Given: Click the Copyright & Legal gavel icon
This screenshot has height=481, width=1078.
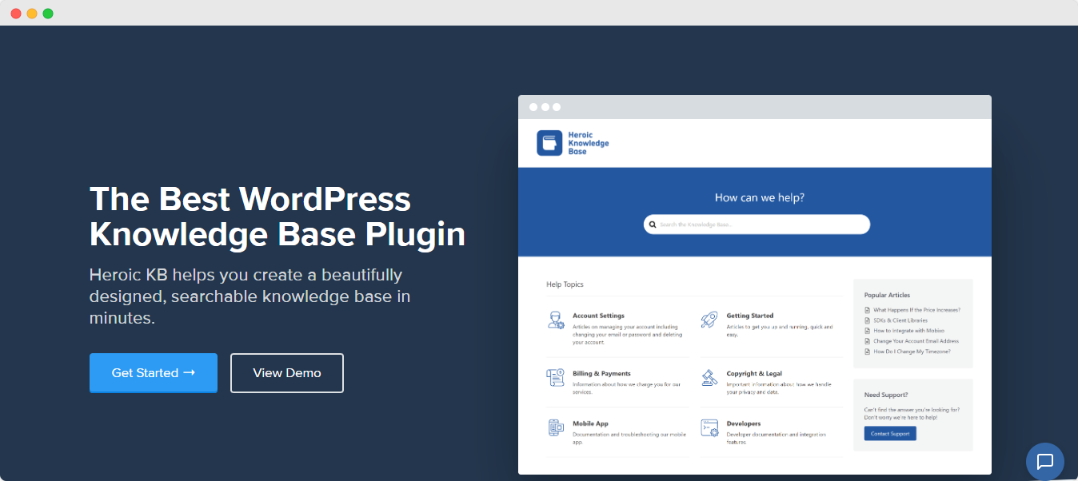Looking at the screenshot, I should click(x=709, y=378).
